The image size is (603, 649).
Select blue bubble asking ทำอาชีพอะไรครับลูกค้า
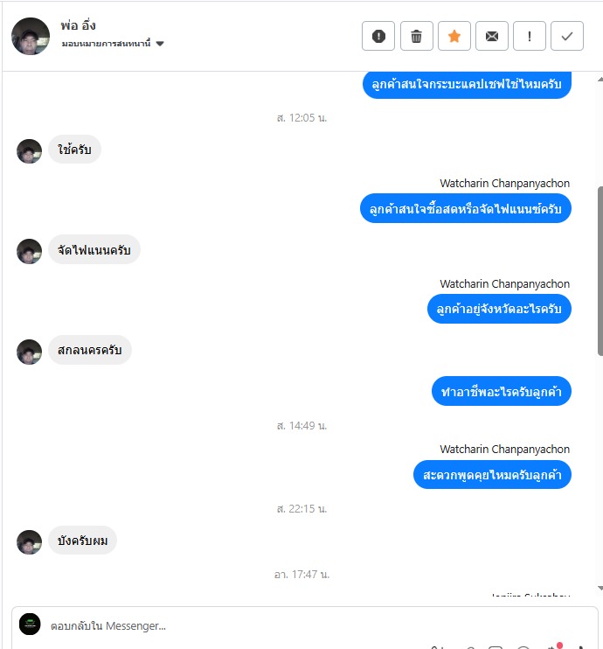coord(502,391)
